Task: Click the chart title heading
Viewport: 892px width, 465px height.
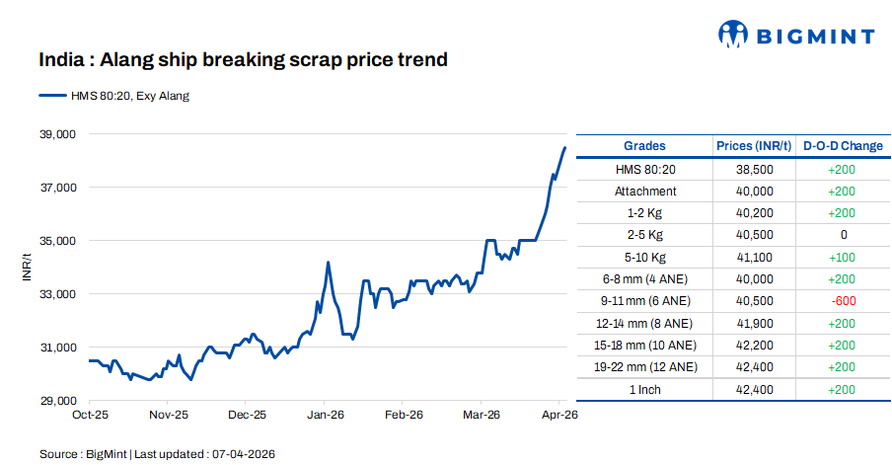Action: pos(243,60)
